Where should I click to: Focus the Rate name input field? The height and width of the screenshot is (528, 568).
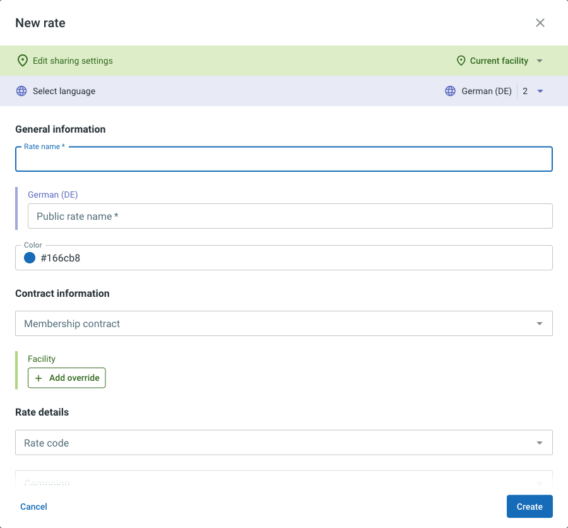pyautogui.click(x=283, y=159)
